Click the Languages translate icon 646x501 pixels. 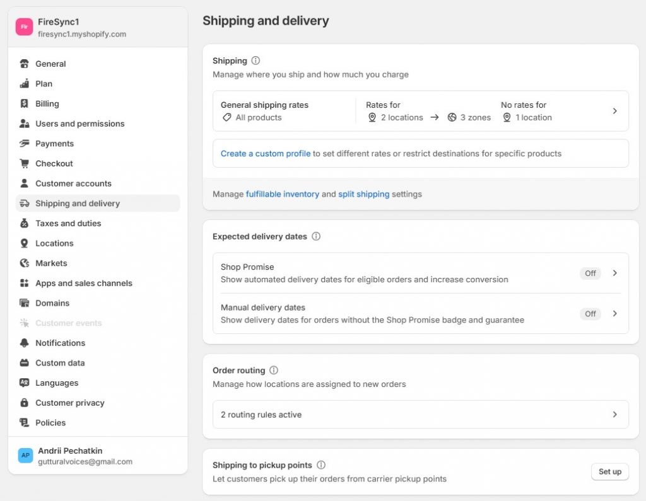pyautogui.click(x=25, y=383)
